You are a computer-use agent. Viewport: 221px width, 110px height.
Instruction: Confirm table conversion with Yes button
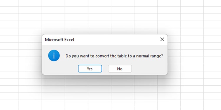point(90,69)
